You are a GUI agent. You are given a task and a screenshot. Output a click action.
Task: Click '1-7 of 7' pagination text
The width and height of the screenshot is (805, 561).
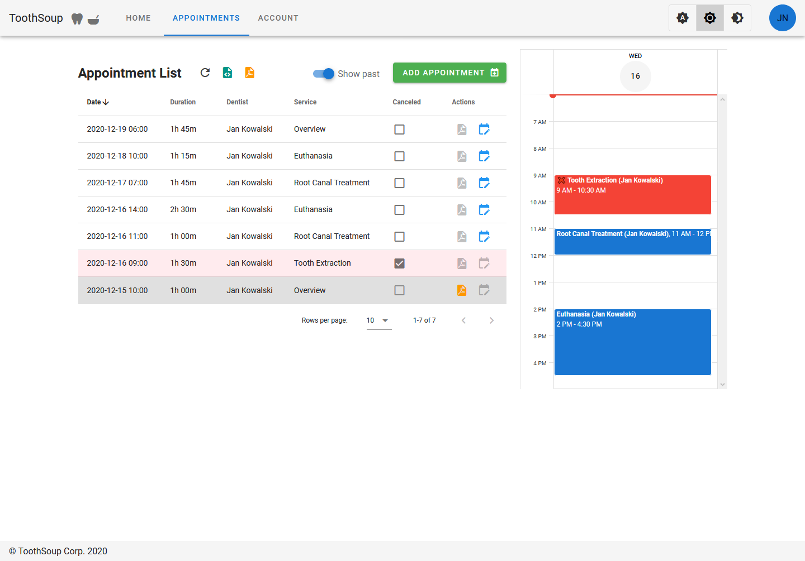[424, 320]
